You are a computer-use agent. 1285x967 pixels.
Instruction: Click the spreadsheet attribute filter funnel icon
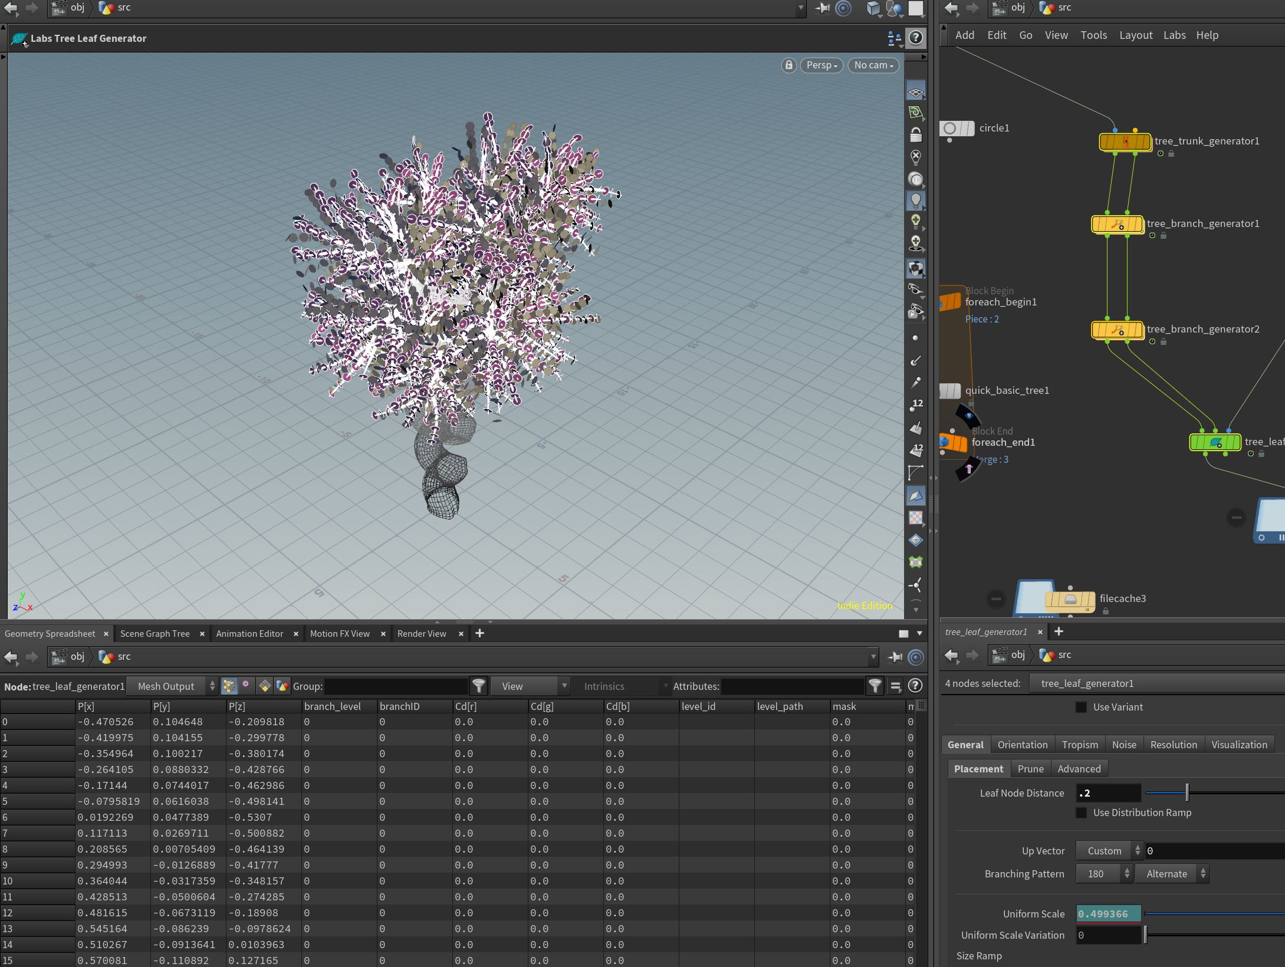(x=875, y=686)
